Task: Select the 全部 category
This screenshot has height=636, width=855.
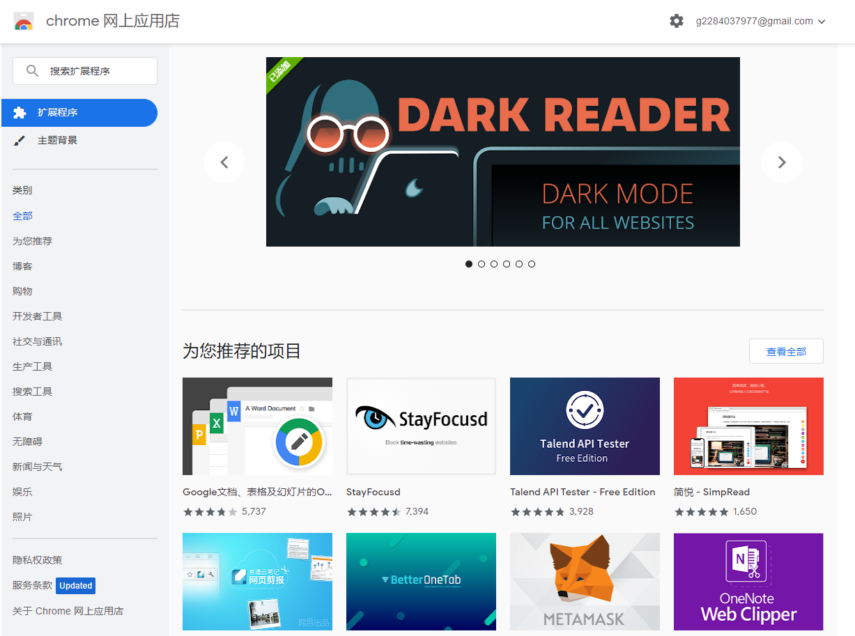Action: point(22,216)
